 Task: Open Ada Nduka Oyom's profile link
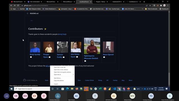coord(75,56)
